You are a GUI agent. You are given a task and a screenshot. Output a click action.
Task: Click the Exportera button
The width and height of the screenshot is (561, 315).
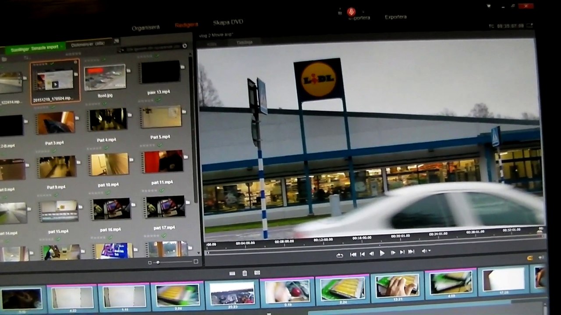click(396, 17)
